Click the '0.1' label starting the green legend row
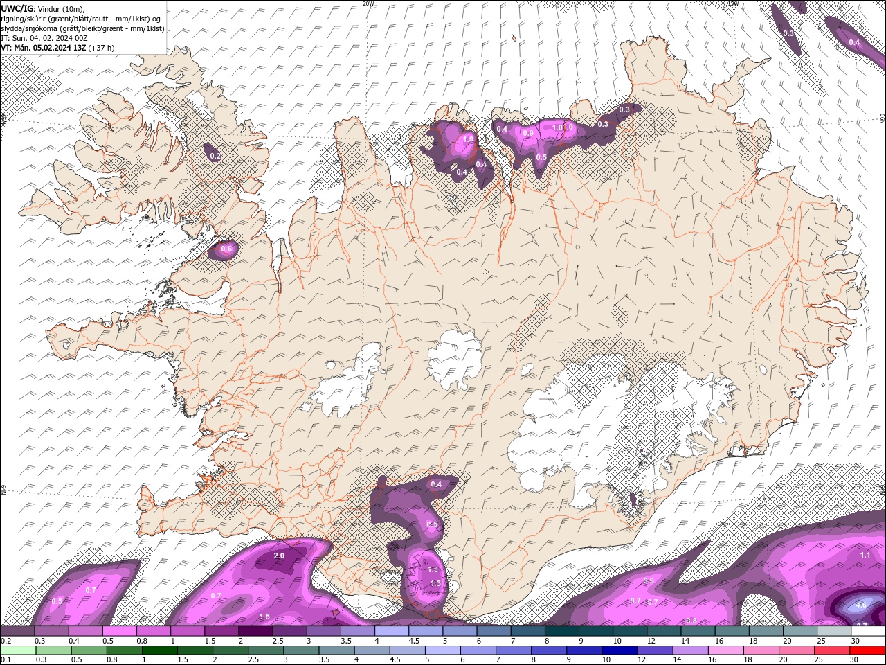886x665 pixels. pyautogui.click(x=6, y=659)
